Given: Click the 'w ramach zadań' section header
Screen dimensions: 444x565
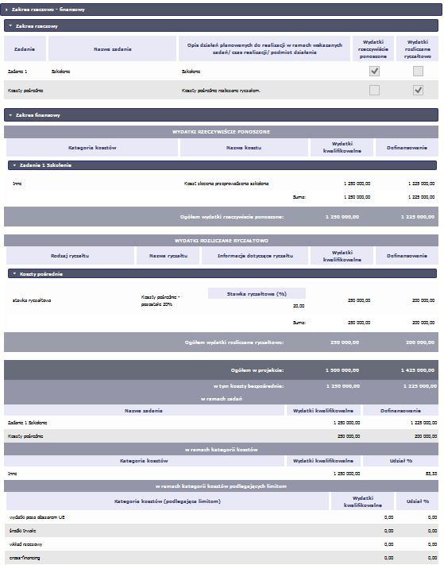Looking at the screenshot, I should tap(221, 399).
